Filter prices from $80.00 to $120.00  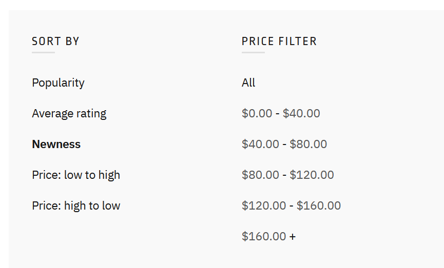point(287,175)
